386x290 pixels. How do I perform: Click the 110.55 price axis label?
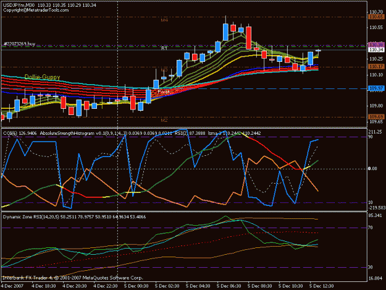click(376, 28)
